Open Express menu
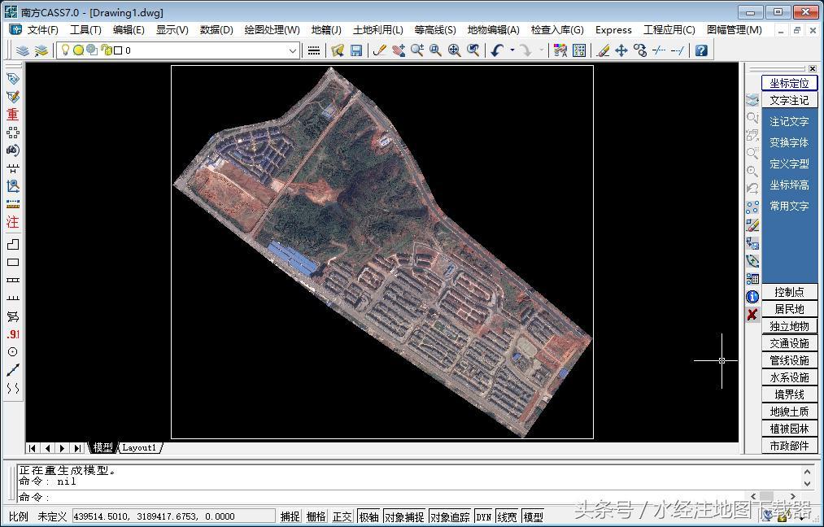The image size is (824, 527). (613, 30)
